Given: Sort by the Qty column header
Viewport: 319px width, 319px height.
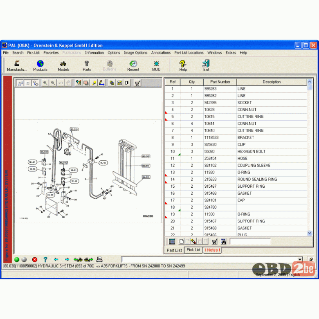Looking at the screenshot, I should 192,82.
